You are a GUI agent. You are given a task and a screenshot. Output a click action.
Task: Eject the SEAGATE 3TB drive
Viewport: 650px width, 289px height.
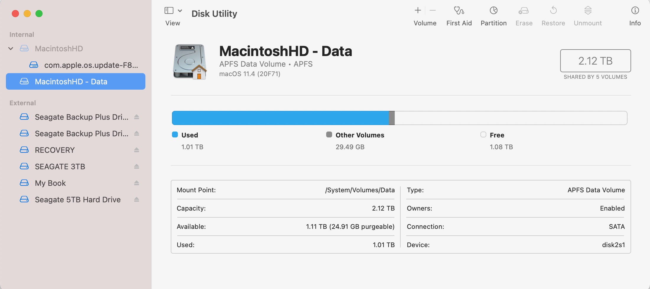(136, 166)
